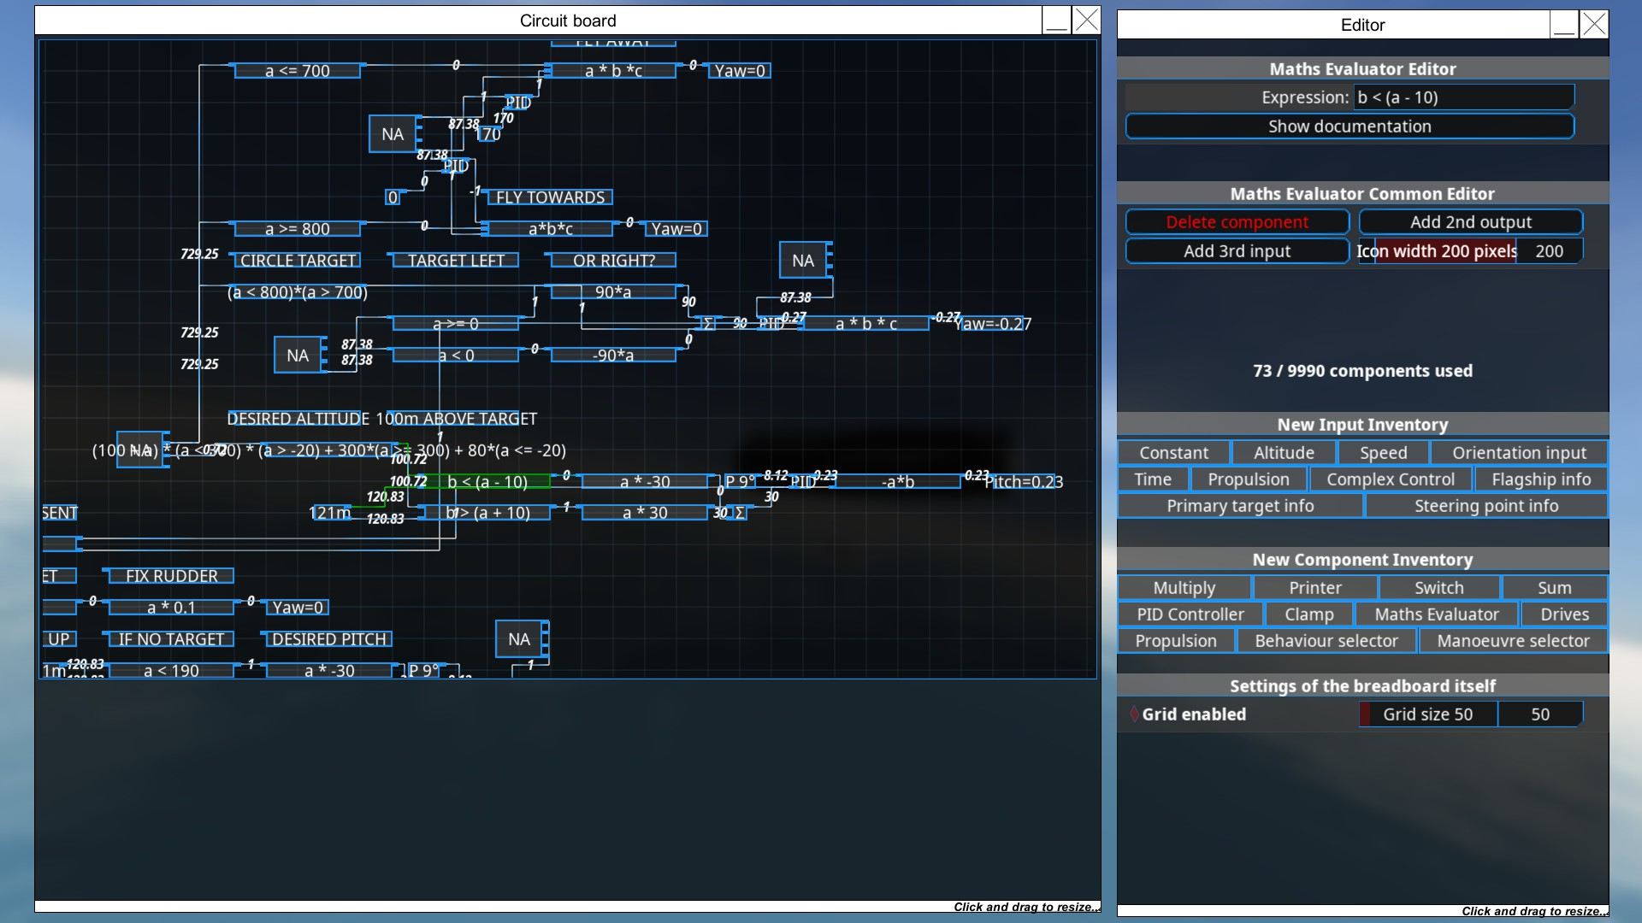1642x923 pixels.
Task: Click the CIRCLE TARGET label component
Action: click(x=297, y=261)
